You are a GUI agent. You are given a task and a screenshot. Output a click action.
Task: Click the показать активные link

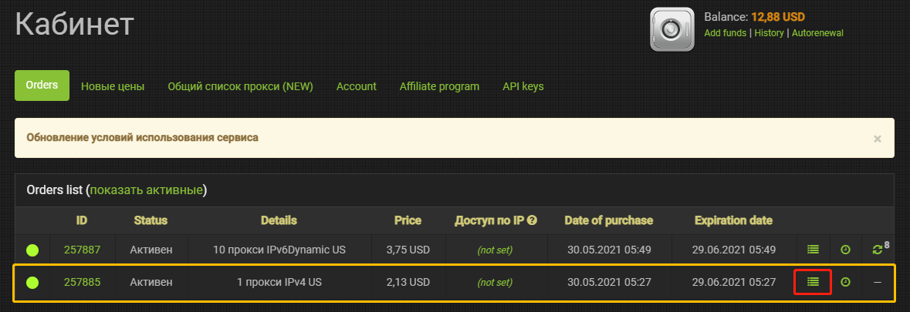(146, 190)
